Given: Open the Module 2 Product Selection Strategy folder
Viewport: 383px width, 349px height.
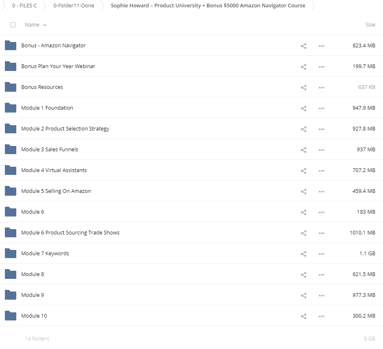Looking at the screenshot, I should pos(65,129).
